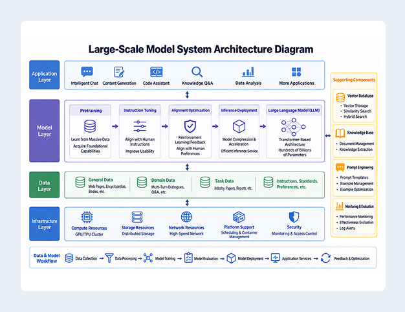Click the Domain Data database icon
This screenshot has height=312, width=405.
142,183
